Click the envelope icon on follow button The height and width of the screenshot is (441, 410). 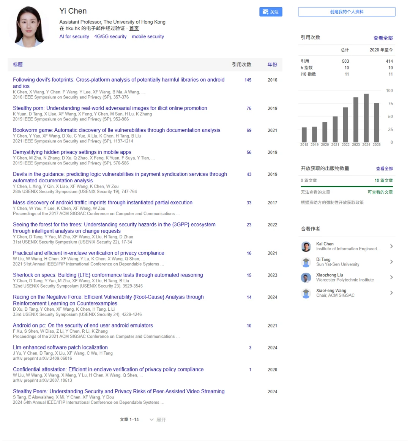[x=265, y=12]
